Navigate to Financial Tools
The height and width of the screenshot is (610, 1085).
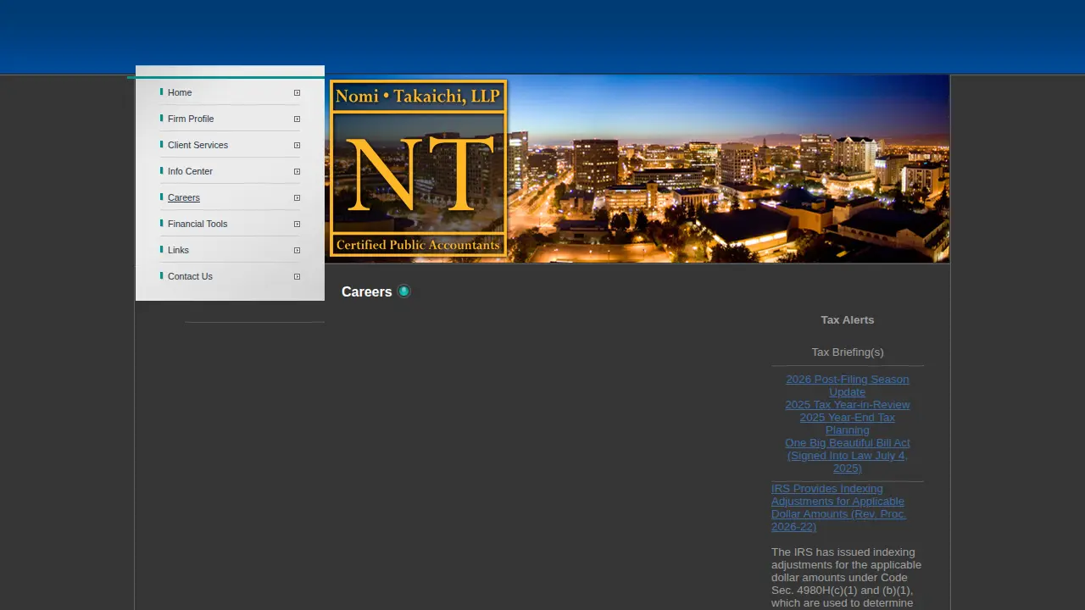click(198, 224)
